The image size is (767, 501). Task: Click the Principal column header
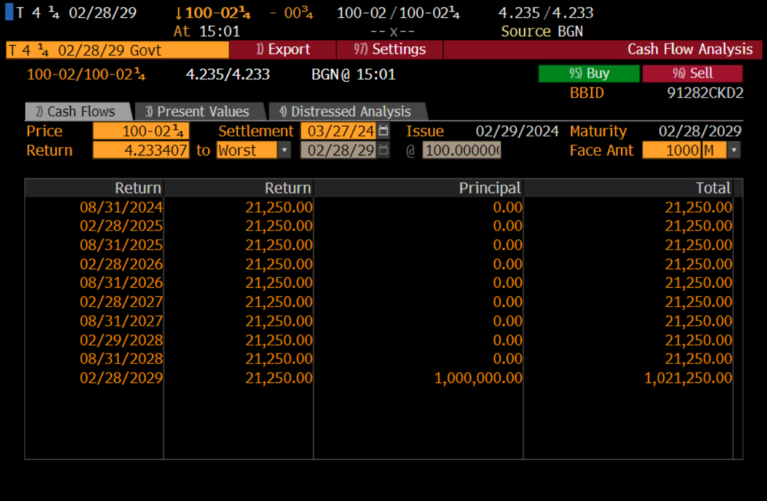(x=489, y=188)
